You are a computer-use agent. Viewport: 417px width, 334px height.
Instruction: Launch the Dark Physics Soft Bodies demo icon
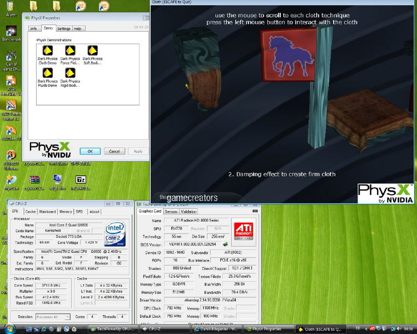click(x=92, y=55)
